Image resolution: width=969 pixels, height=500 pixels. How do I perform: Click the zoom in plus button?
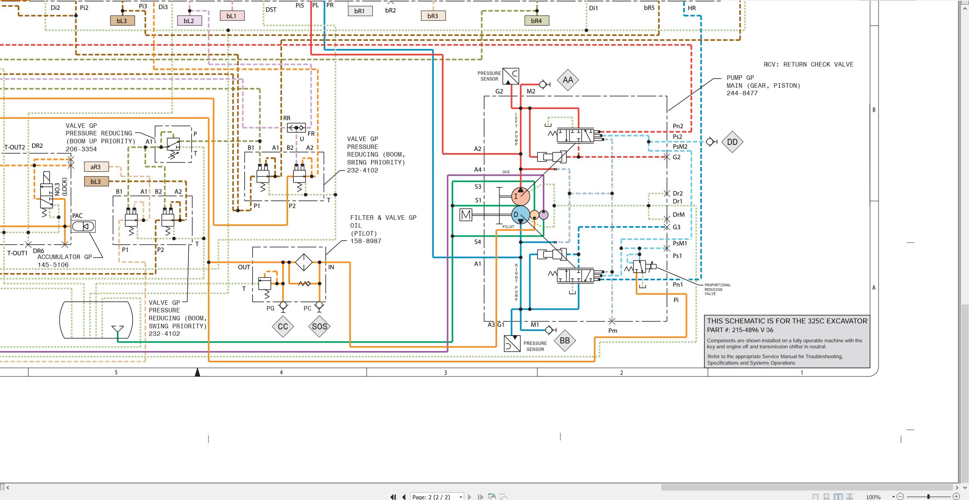click(956, 497)
